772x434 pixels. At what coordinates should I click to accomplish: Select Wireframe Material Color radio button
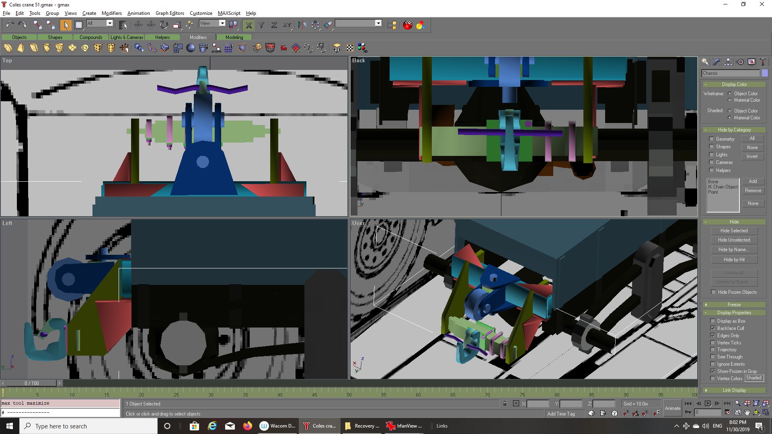click(729, 100)
